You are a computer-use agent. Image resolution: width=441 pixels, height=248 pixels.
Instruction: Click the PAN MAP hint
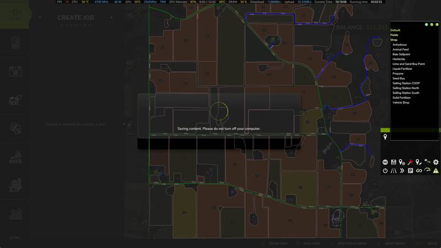(312, 244)
